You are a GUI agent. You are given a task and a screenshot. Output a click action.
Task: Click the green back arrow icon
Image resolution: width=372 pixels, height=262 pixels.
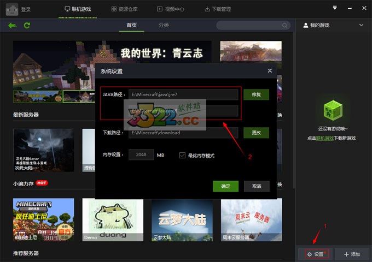click(x=13, y=25)
